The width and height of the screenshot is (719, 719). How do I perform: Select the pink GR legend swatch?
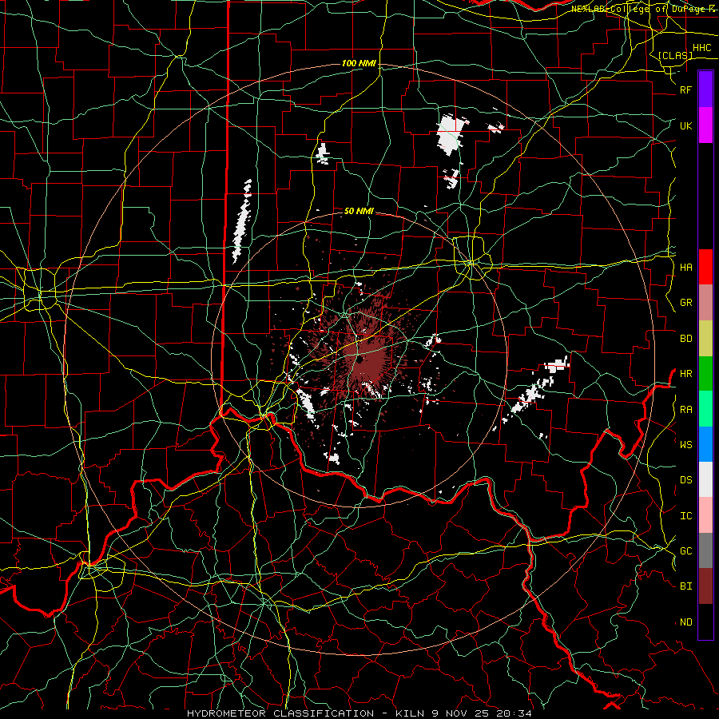point(705,302)
